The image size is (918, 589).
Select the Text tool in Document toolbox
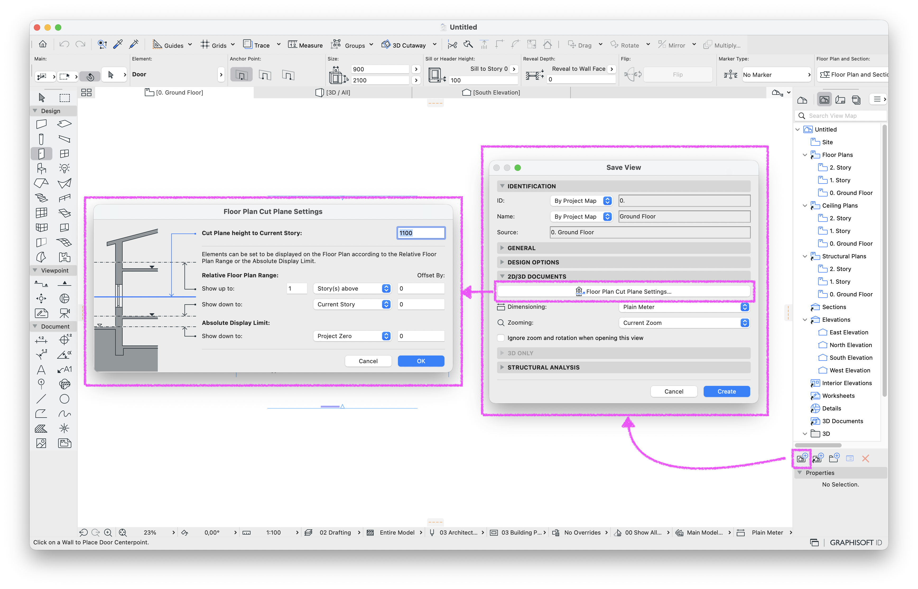(41, 370)
